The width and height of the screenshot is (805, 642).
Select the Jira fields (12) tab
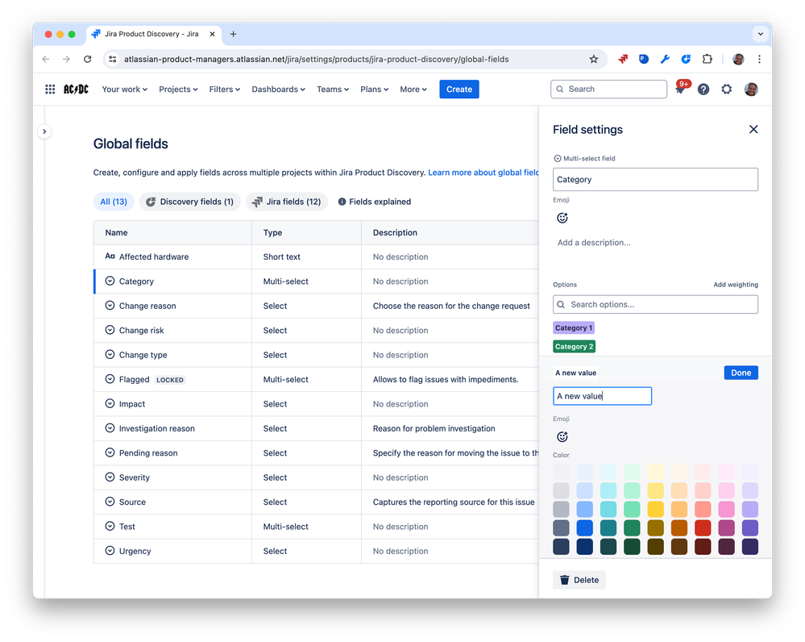tap(287, 202)
